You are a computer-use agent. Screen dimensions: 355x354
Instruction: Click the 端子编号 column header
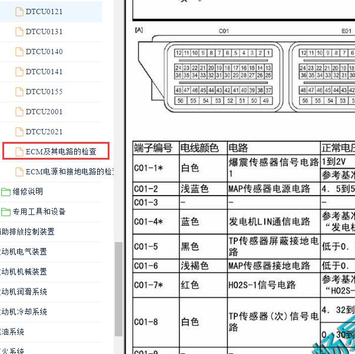[x=156, y=148]
